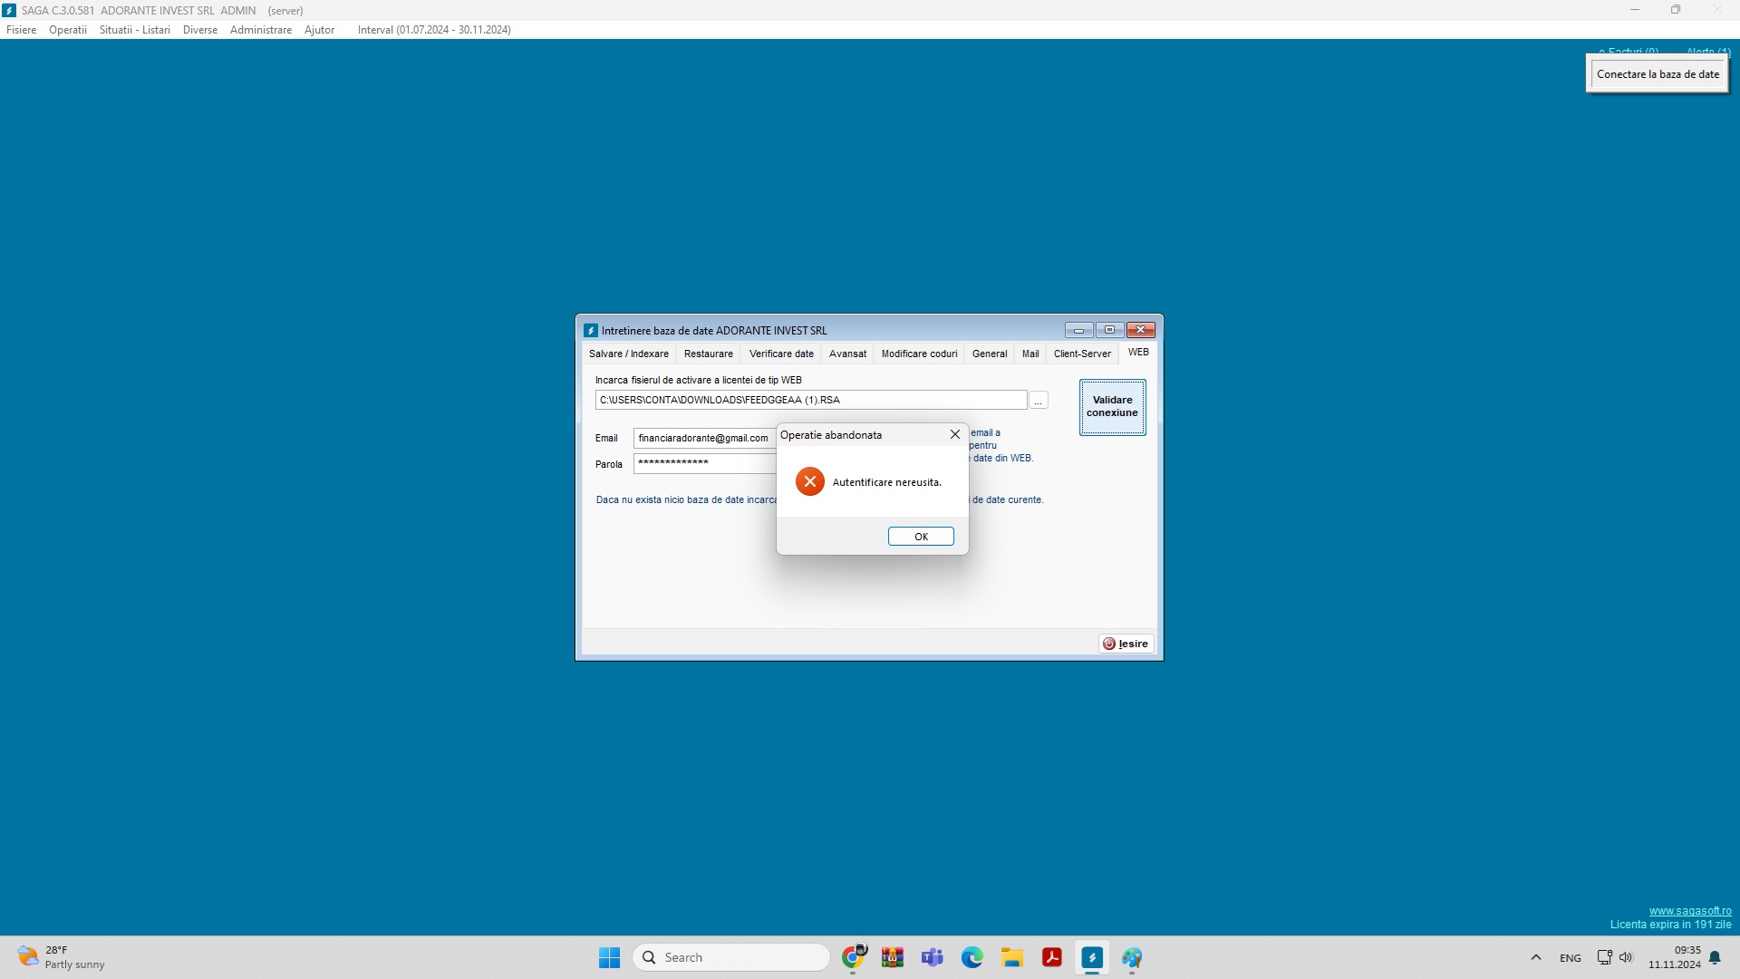
Task: Open volume tray icon
Action: tap(1626, 957)
